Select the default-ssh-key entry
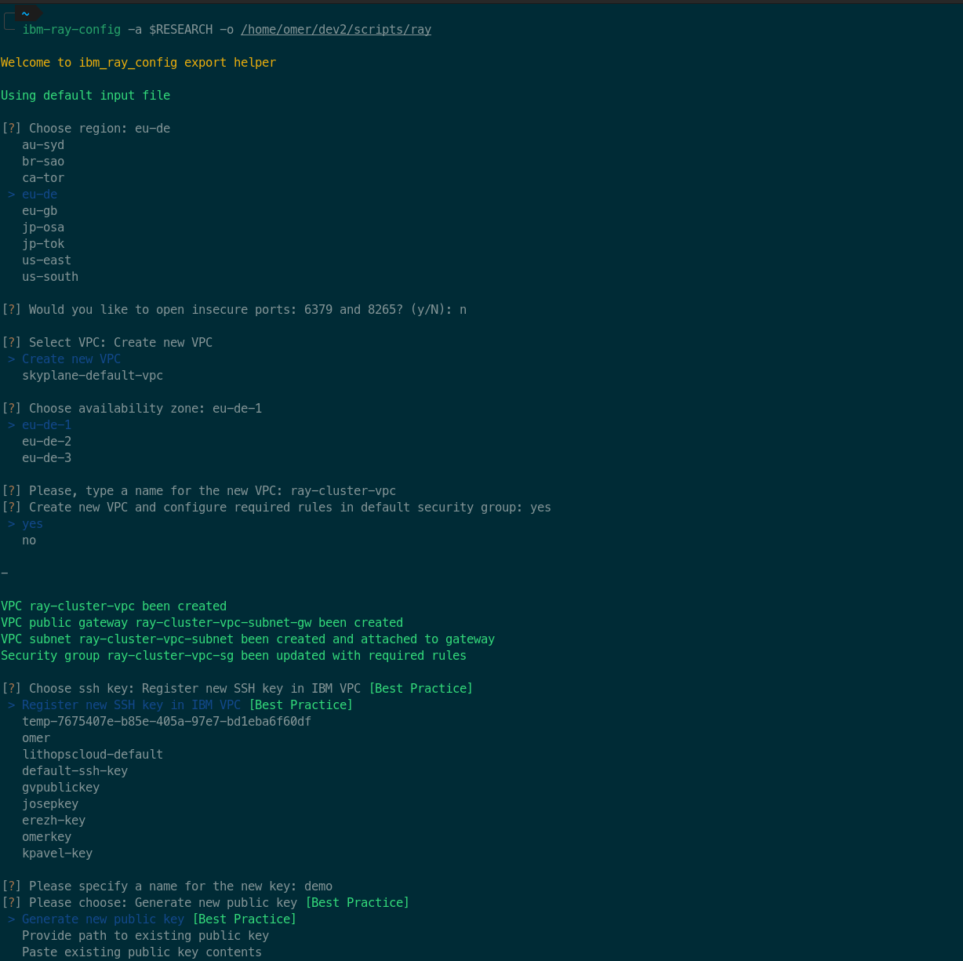The image size is (963, 961). 74,771
